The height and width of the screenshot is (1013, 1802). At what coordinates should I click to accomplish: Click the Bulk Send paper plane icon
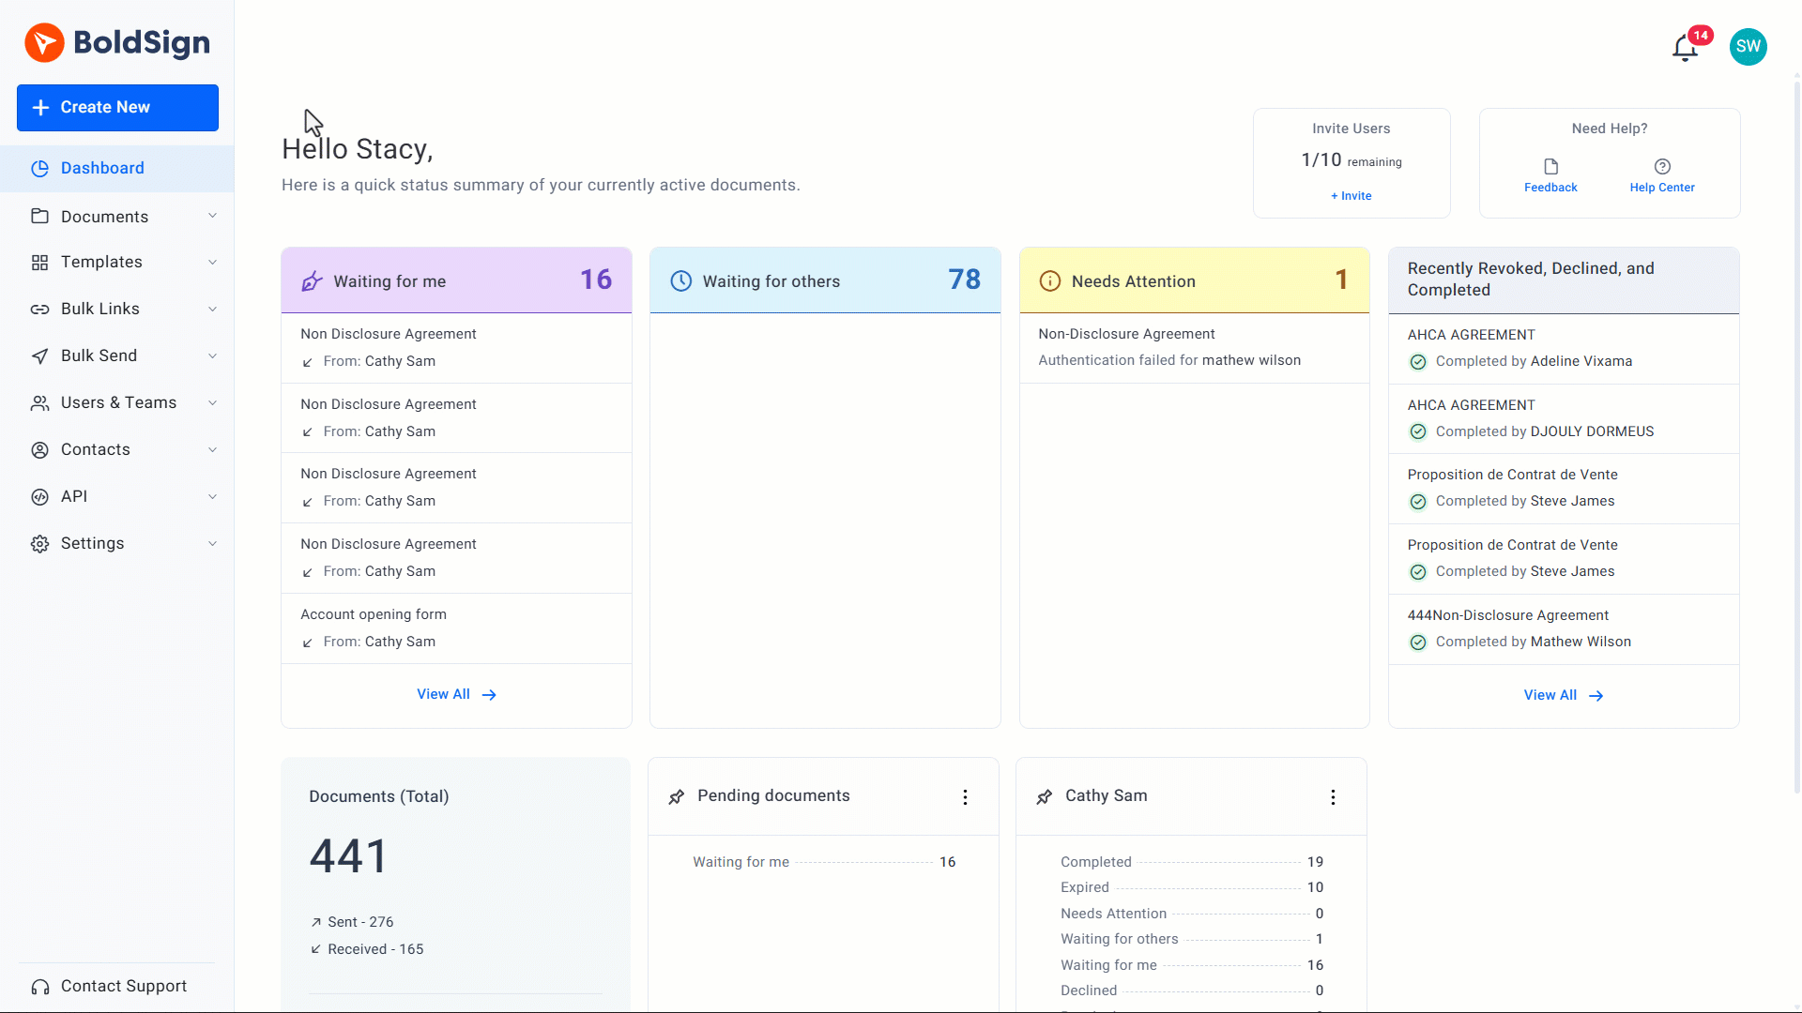(x=39, y=356)
